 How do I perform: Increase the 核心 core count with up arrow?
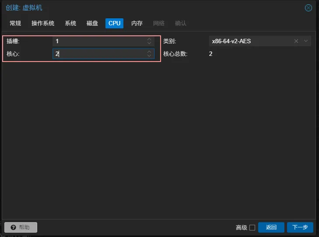point(149,52)
